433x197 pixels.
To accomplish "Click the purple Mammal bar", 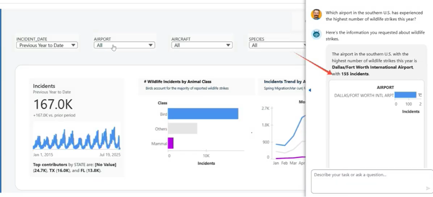I will [x=170, y=143].
